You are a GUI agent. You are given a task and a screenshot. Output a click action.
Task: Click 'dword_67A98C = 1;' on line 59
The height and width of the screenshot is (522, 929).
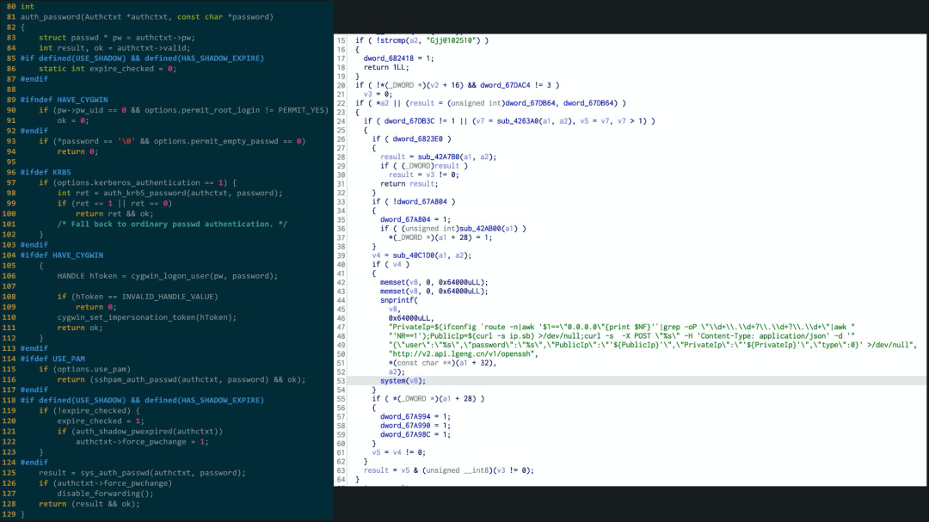point(415,435)
